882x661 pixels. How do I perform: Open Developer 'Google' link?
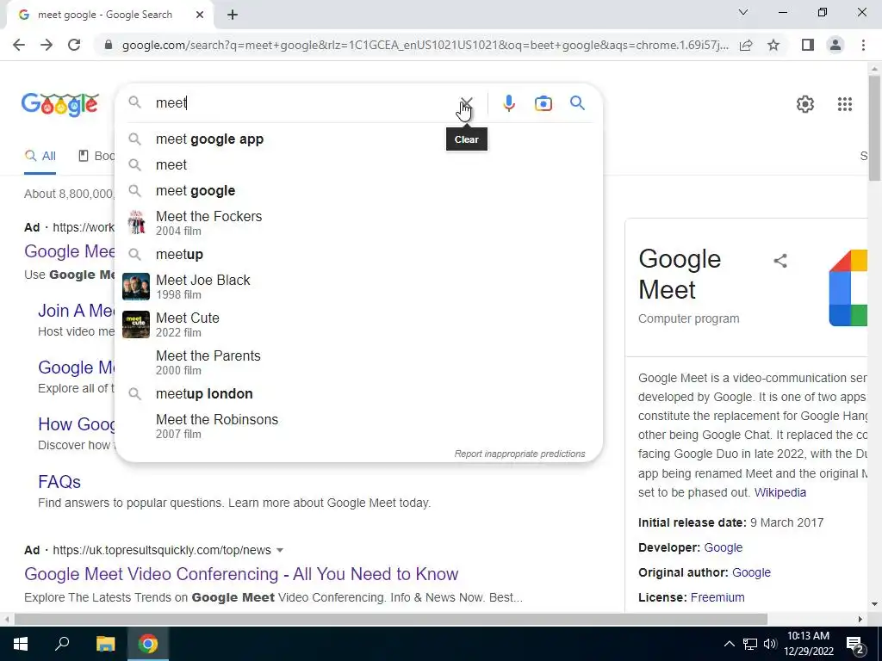[724, 547]
